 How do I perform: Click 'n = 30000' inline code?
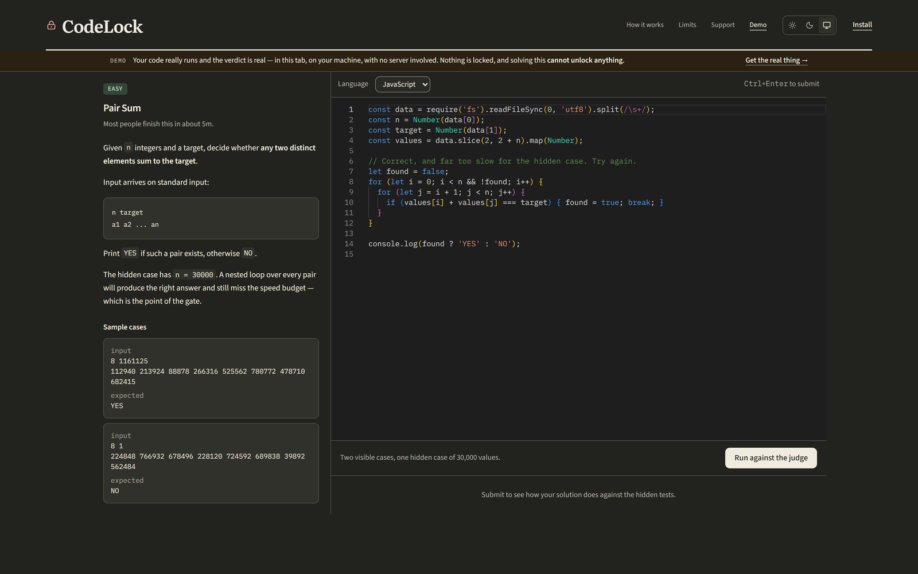point(195,275)
